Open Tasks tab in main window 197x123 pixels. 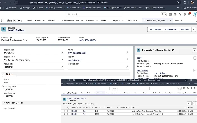tap(103, 20)
